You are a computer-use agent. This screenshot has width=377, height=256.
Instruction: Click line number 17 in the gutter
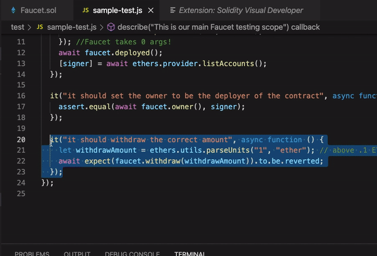21,106
